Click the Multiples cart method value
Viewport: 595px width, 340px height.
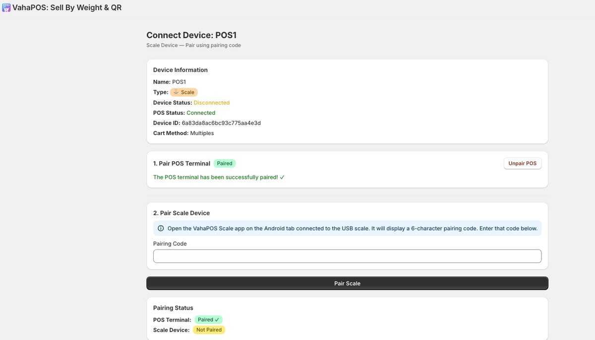tap(202, 133)
